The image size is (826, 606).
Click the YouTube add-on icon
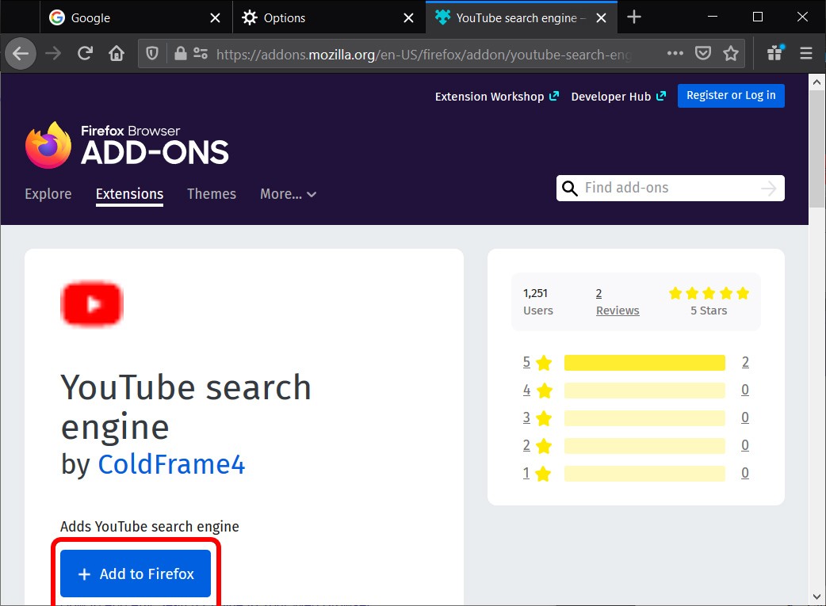92,304
